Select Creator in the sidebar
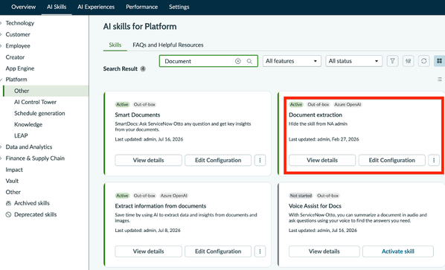 (x=15, y=57)
